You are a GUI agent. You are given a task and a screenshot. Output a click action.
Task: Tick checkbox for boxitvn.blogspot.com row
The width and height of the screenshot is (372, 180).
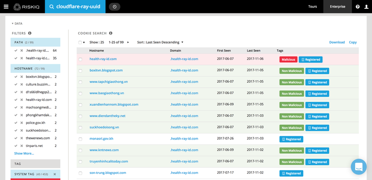click(x=80, y=71)
